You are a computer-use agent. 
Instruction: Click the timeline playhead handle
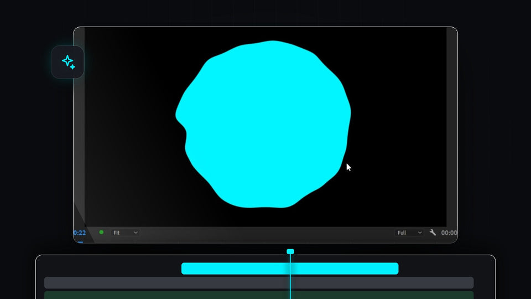coord(290,251)
